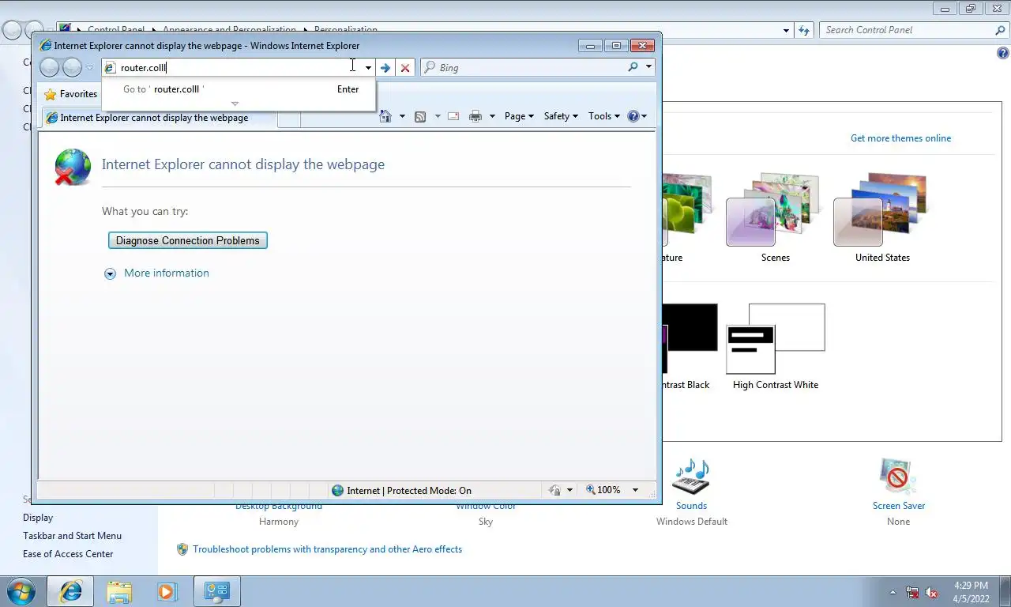
Task: Click the Internet Explorer Forward button
Action: tap(72, 67)
